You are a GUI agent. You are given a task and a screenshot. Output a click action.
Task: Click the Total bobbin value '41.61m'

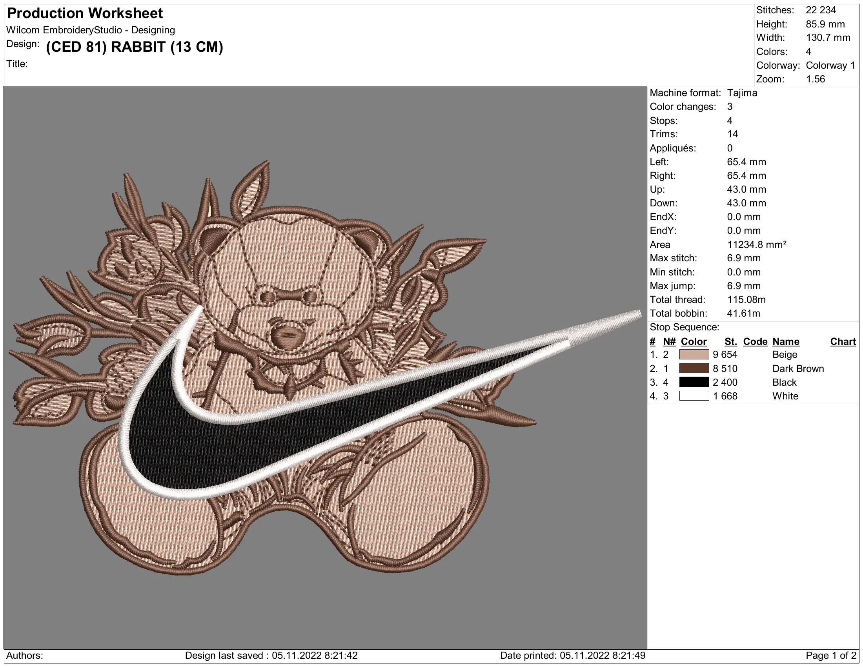(743, 313)
